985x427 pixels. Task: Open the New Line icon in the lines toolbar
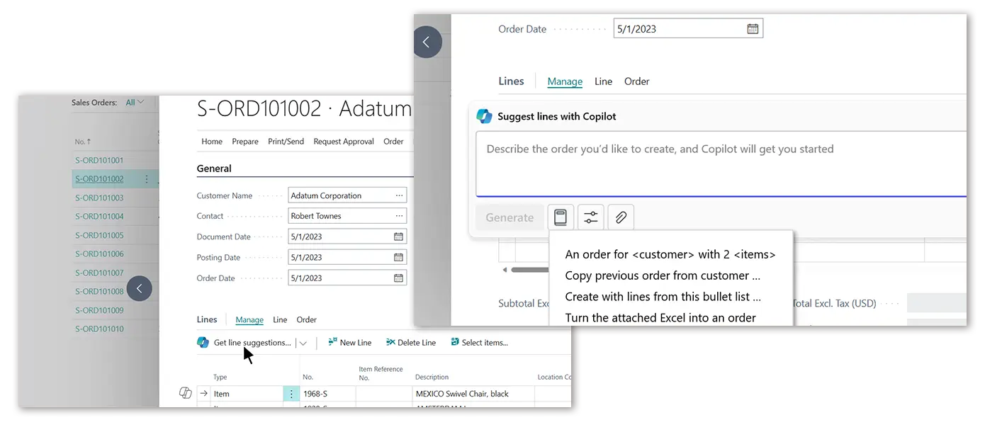coord(332,342)
